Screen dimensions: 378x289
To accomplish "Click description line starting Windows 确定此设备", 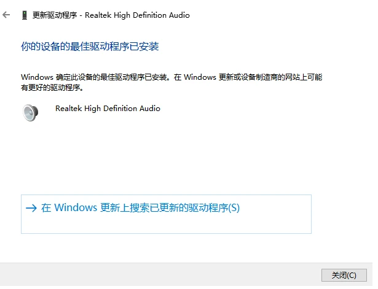I will (x=171, y=77).
